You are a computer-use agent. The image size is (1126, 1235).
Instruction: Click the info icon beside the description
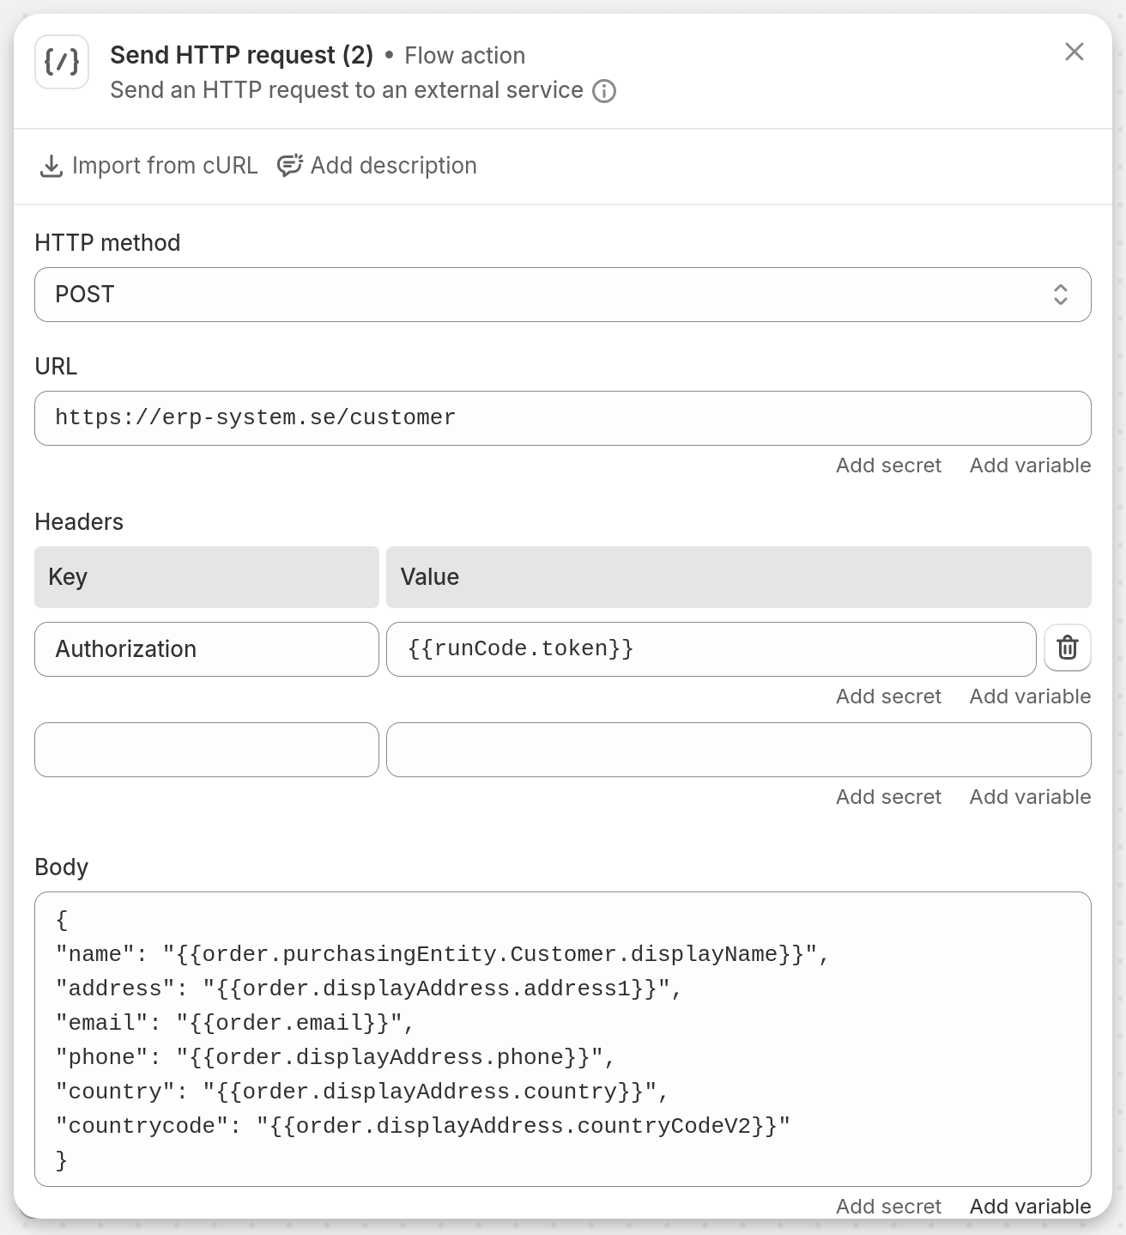605,90
